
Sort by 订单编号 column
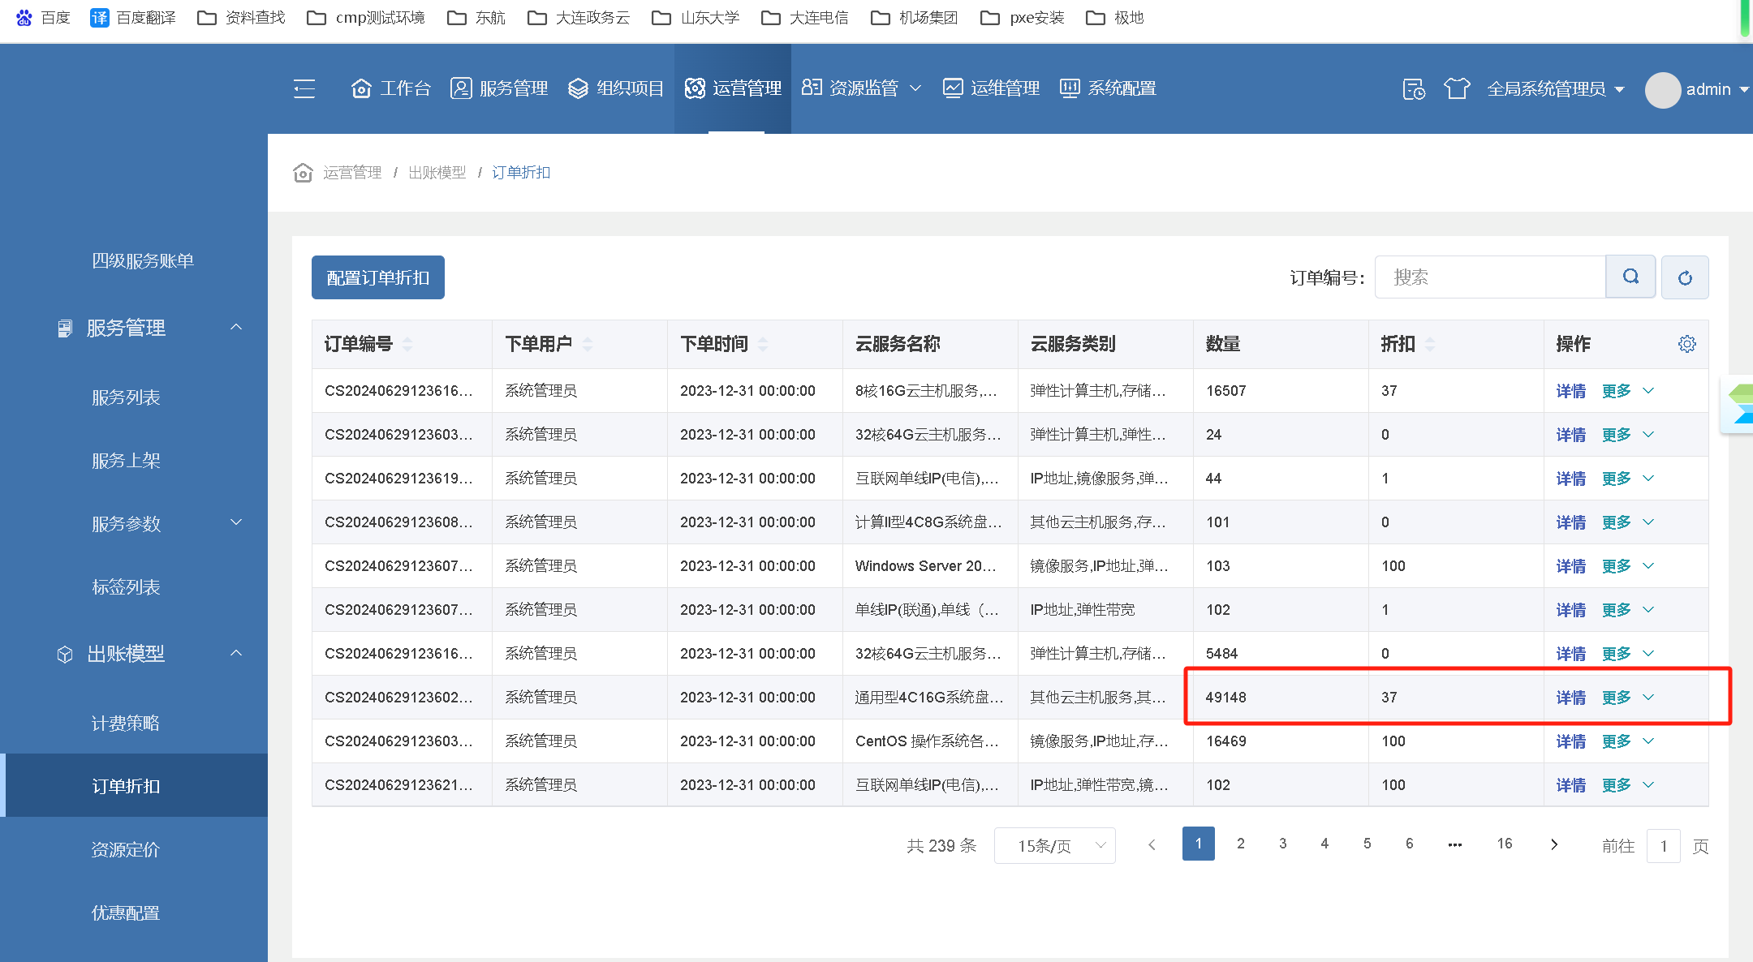click(407, 344)
